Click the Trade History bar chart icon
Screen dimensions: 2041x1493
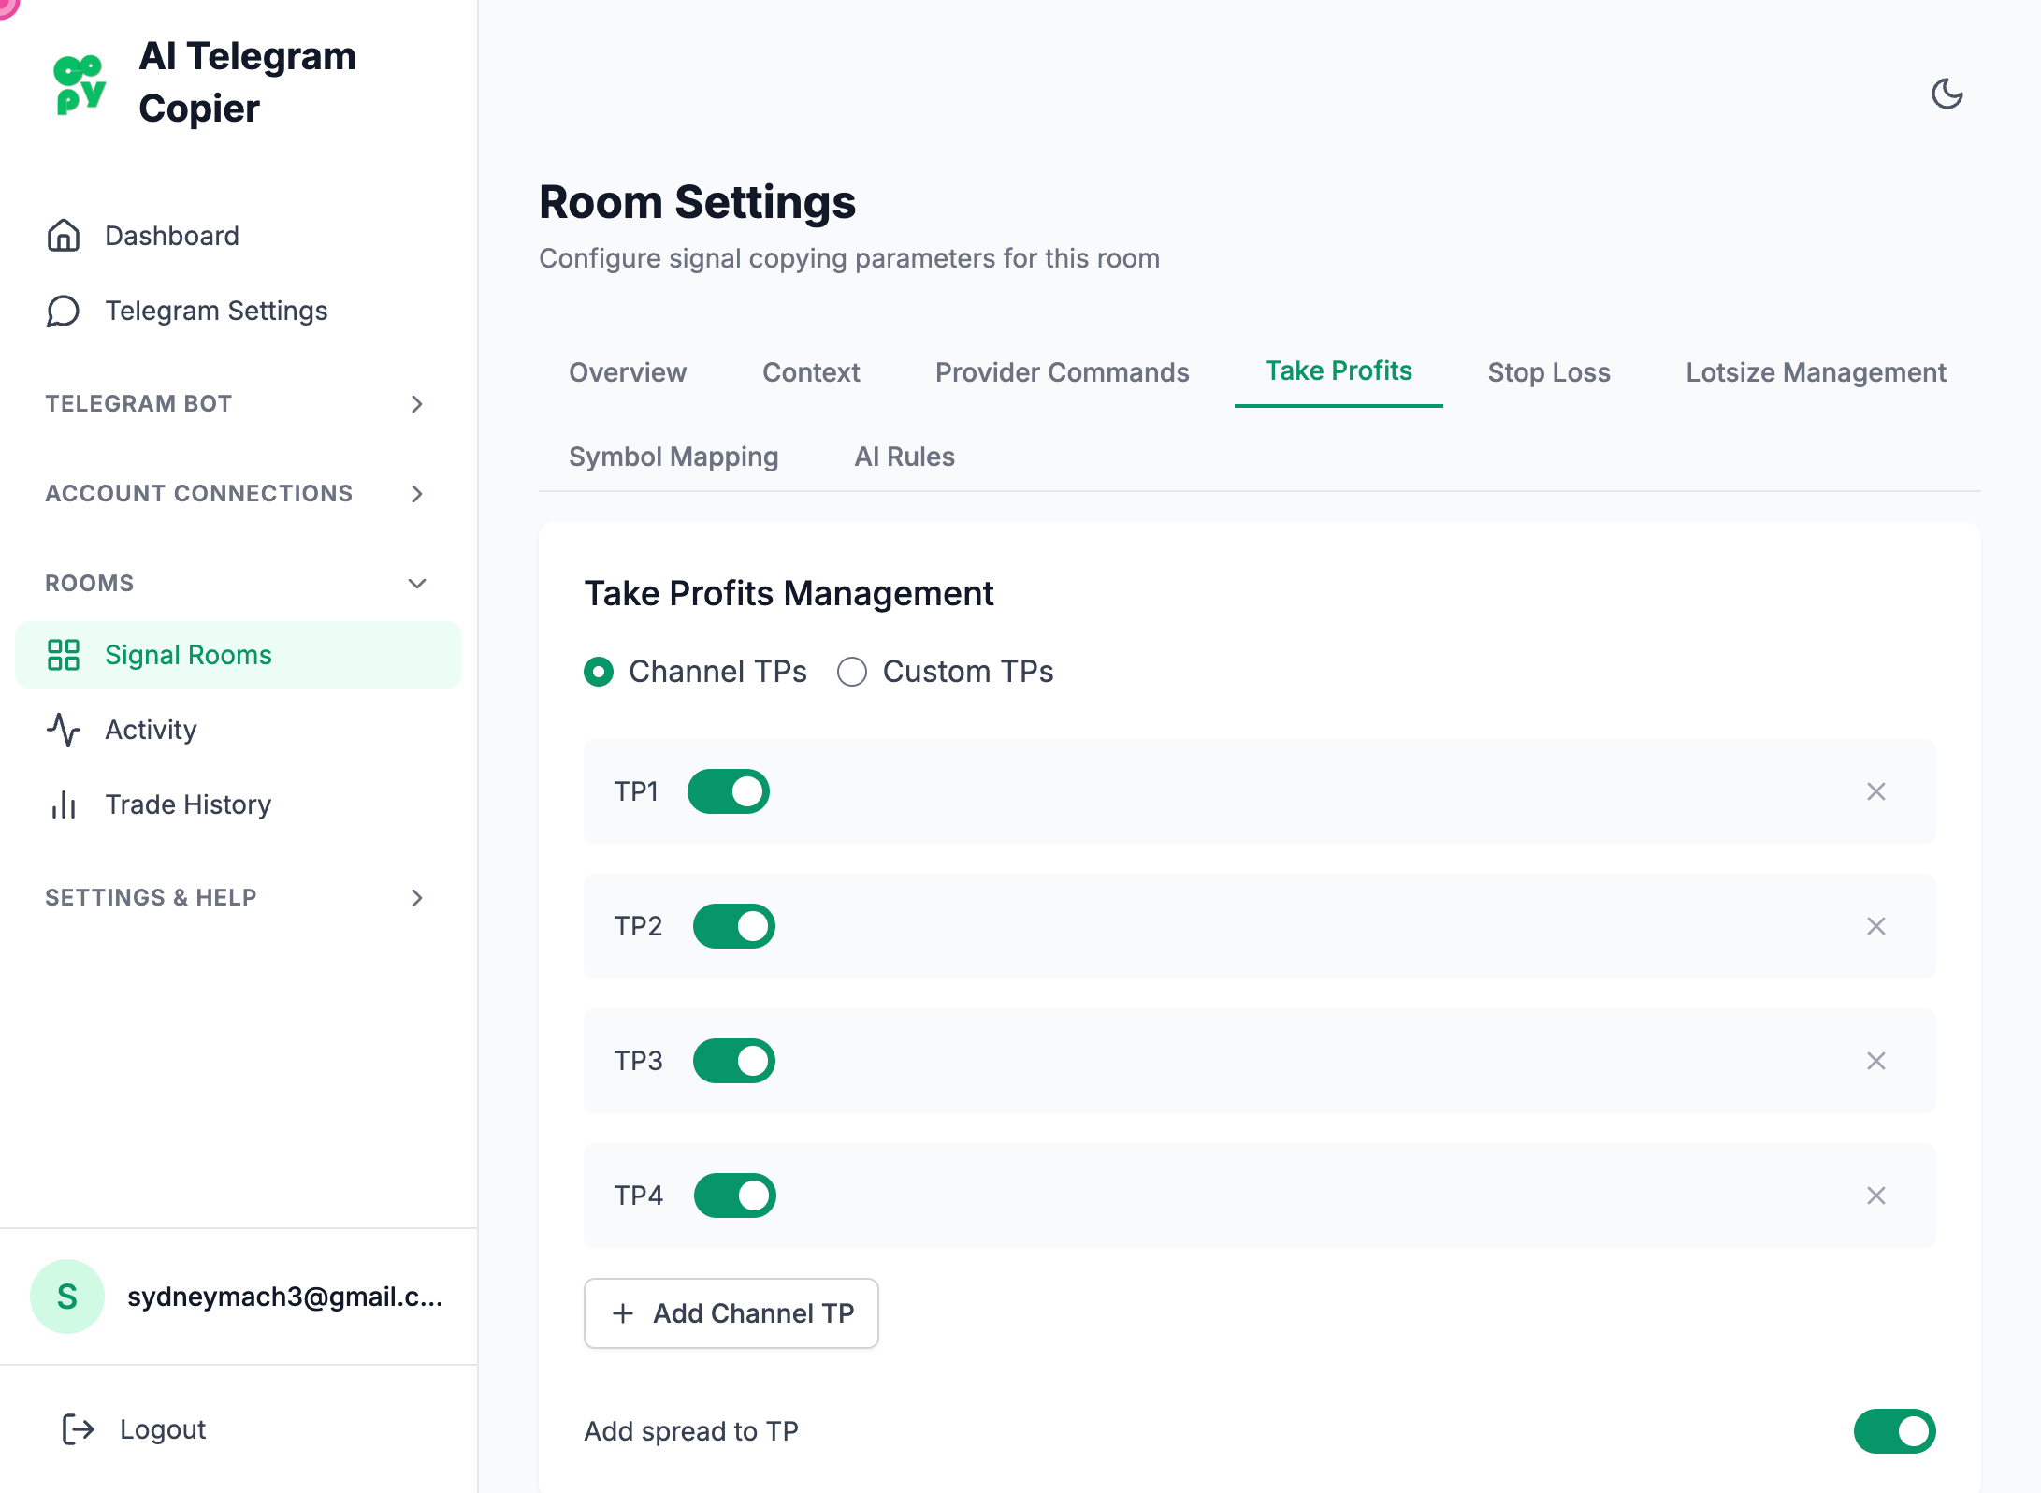pos(64,804)
